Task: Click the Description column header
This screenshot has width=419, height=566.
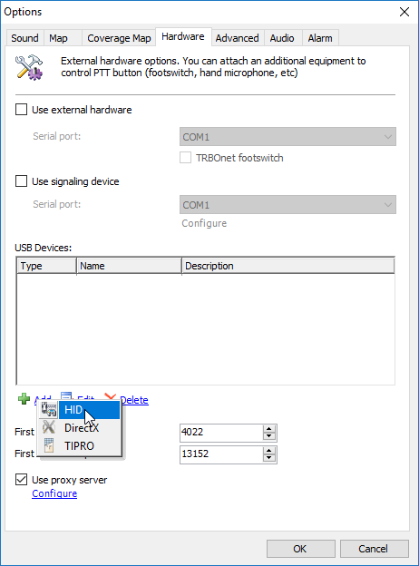Action: [287, 266]
